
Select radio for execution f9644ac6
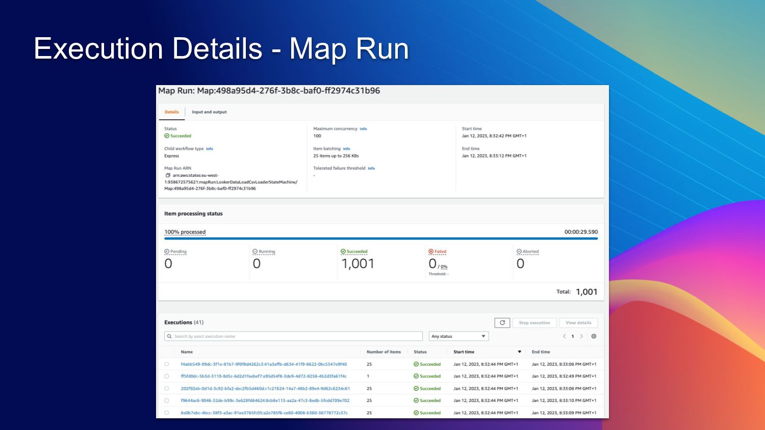pos(167,401)
